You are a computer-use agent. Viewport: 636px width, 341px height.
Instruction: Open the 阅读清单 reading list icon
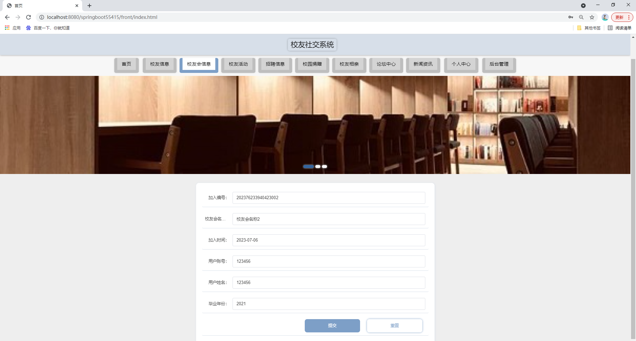[x=623, y=28]
